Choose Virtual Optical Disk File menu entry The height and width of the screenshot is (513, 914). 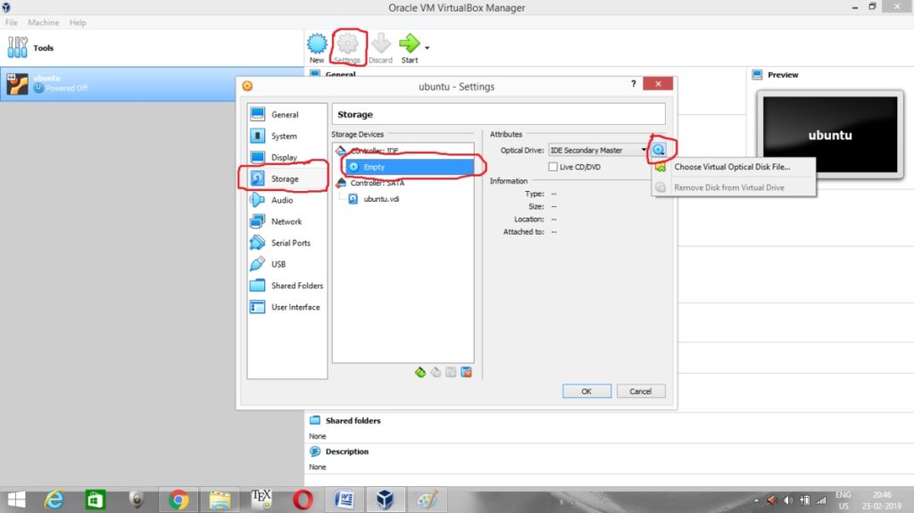pyautogui.click(x=734, y=167)
